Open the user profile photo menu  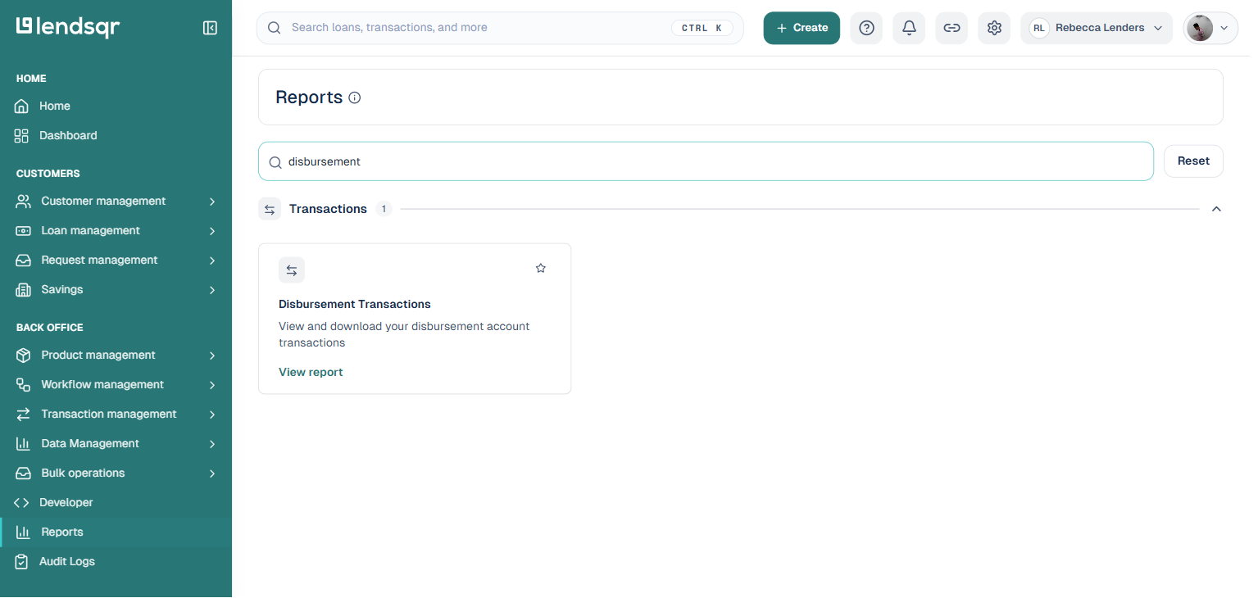click(1210, 28)
